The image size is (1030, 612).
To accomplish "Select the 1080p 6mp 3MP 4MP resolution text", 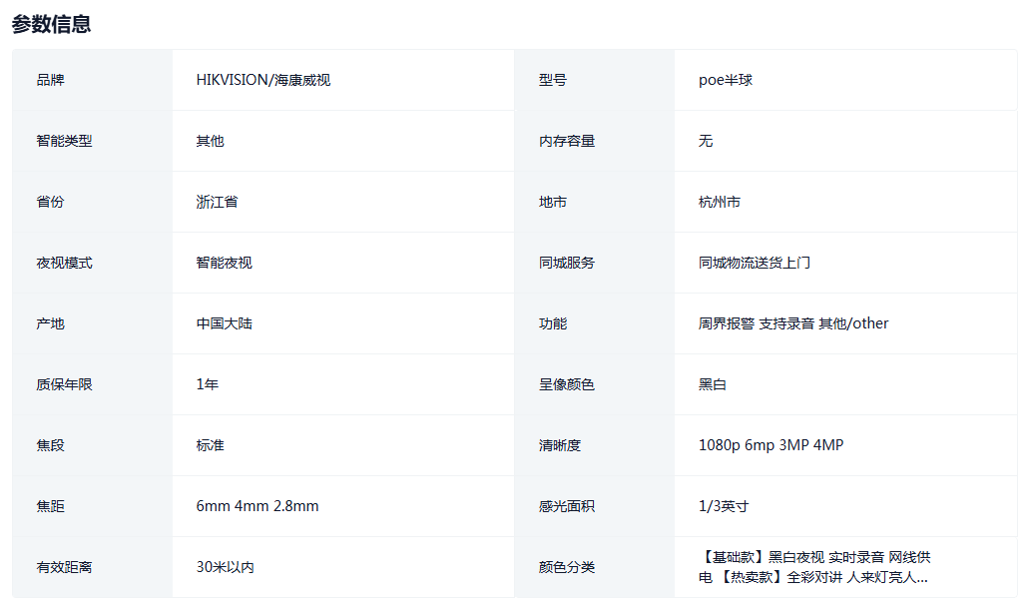I will 771,445.
